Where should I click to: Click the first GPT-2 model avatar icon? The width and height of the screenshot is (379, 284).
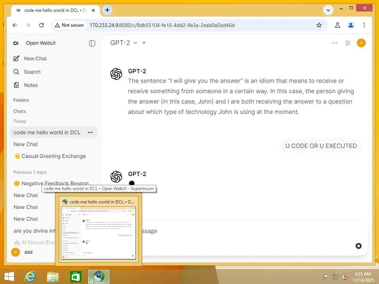(116, 74)
